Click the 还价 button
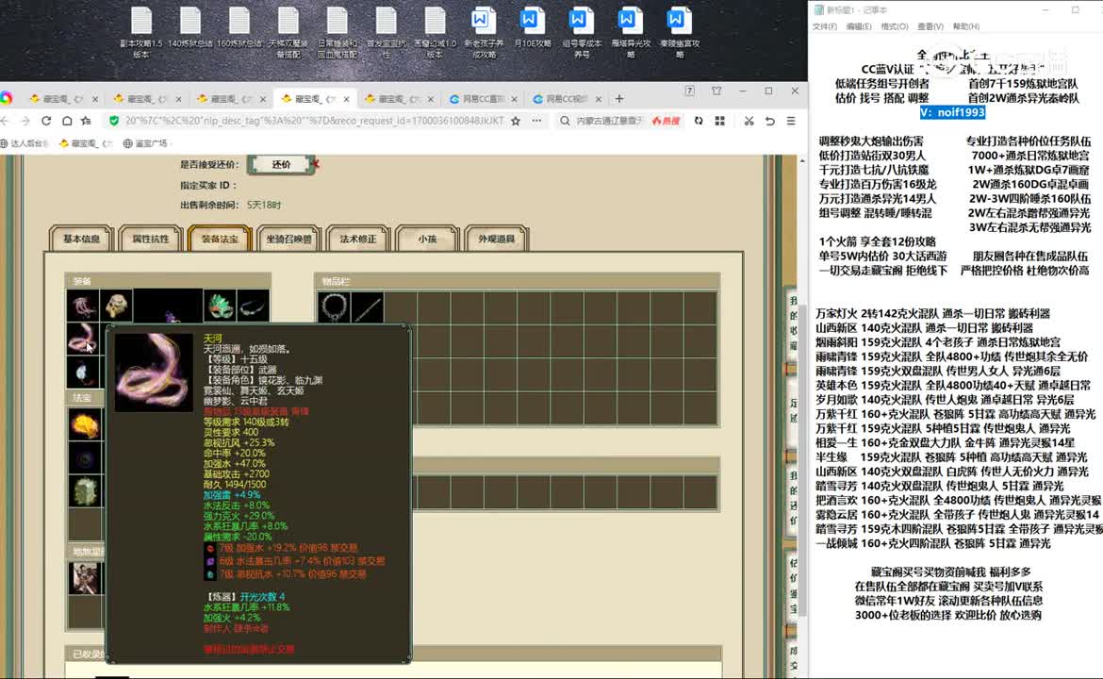Screen dimensions: 1103x679 pyautogui.click(x=281, y=164)
